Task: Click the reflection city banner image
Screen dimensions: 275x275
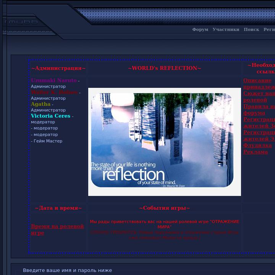Action: [x=165, y=142]
